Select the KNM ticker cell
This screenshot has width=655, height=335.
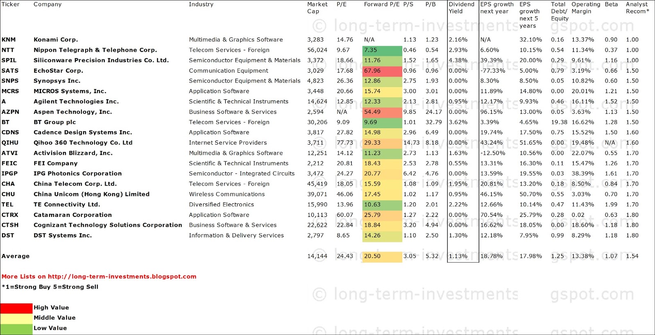pos(9,40)
